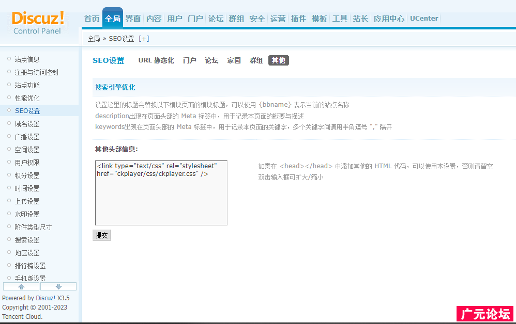Open the 论坛 top navigation menu
516x324 pixels.
[x=216, y=19]
